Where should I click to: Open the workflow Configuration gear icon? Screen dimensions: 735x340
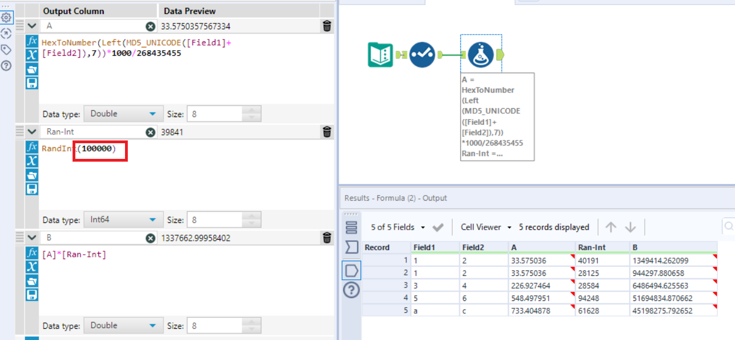pos(7,17)
